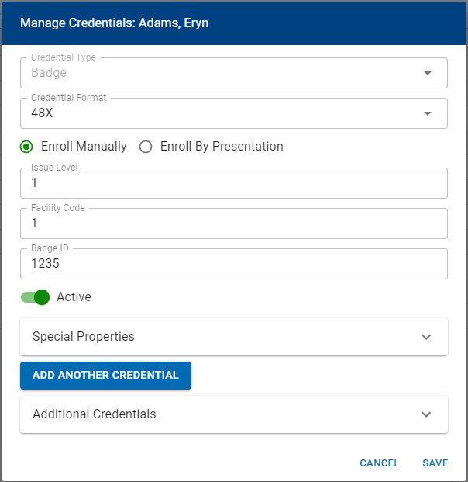Click the Active label text
Image resolution: width=468 pixels, height=482 pixels.
pos(74,297)
